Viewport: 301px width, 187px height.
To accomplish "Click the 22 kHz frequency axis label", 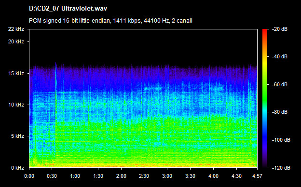I will [16, 29].
